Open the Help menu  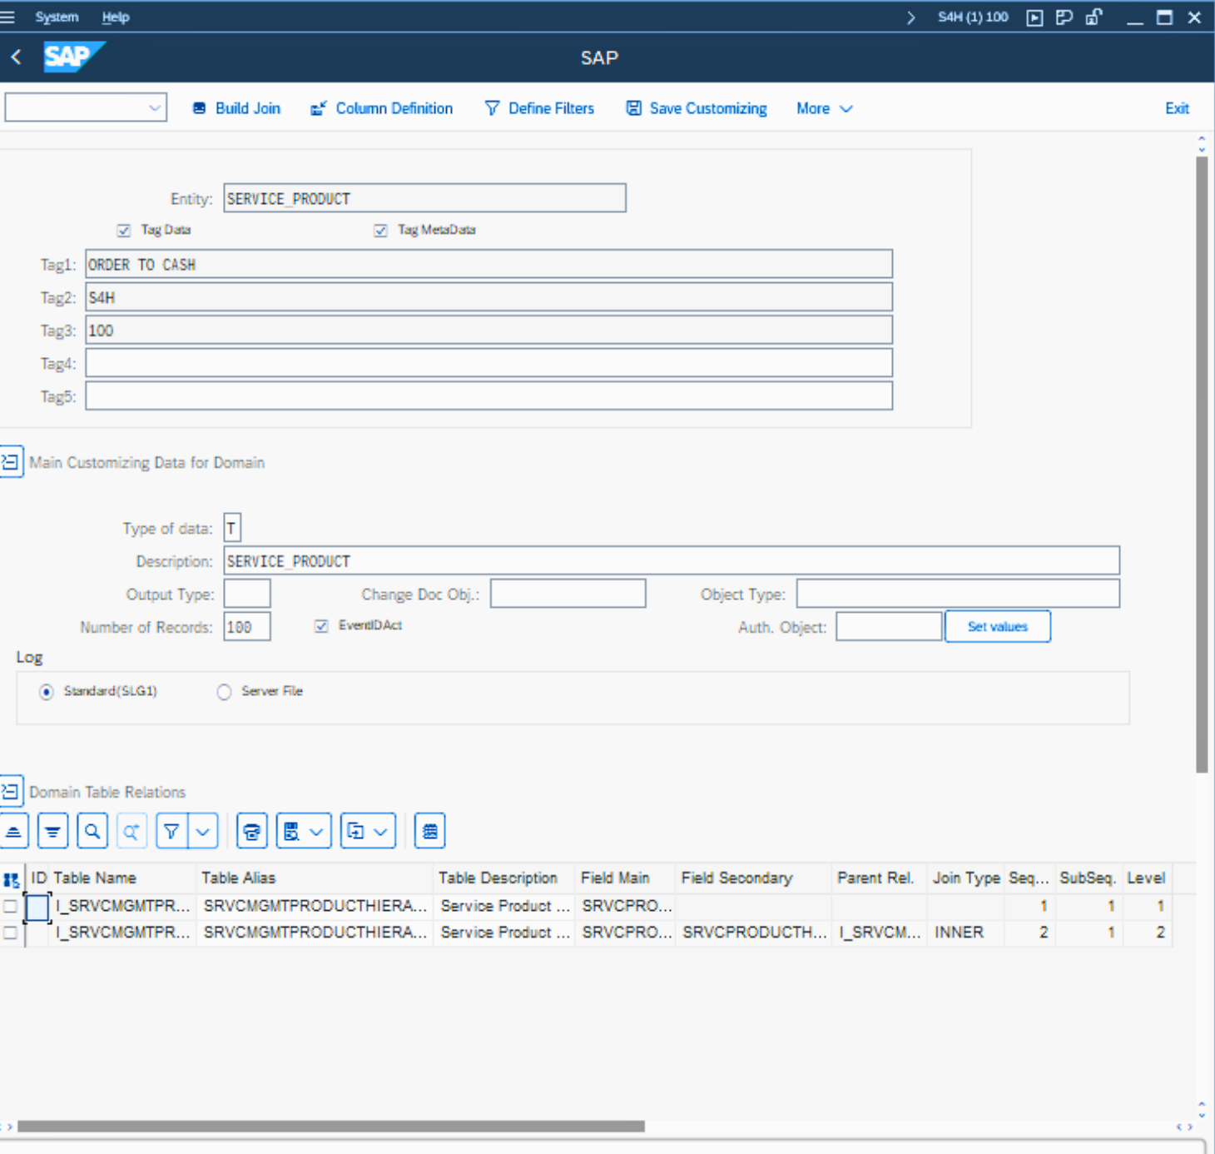coord(116,17)
